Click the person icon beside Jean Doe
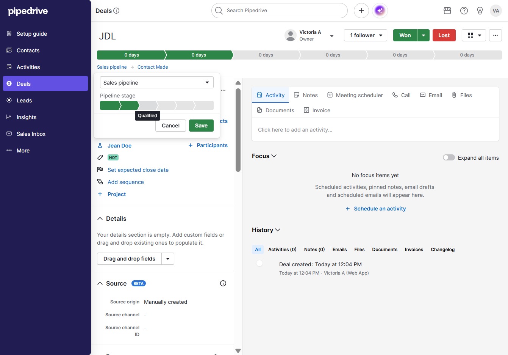This screenshot has width=508, height=355. (100, 145)
